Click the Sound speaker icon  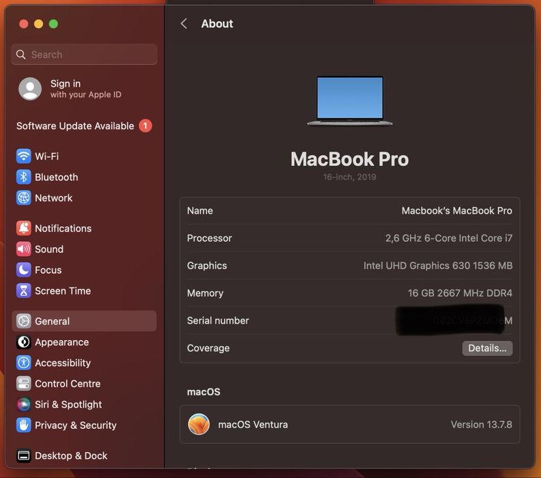point(23,249)
